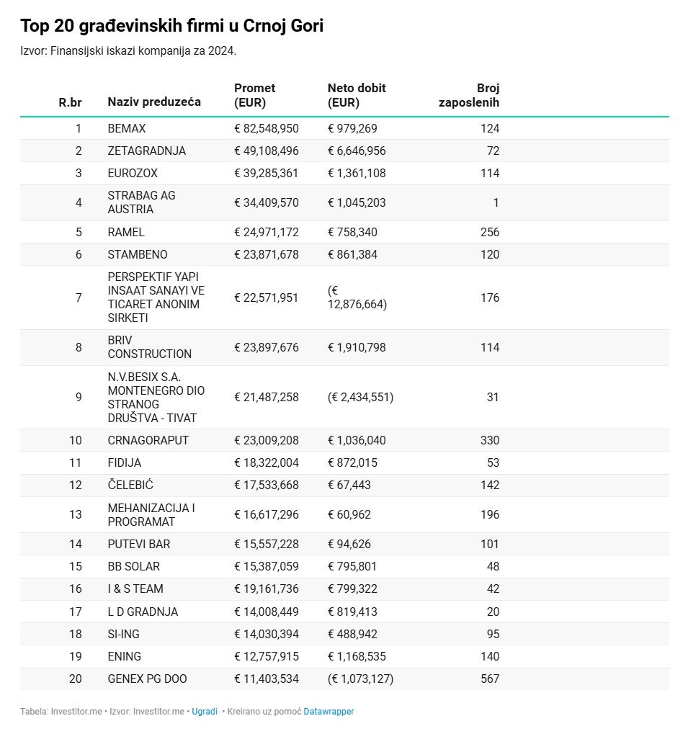688x734 pixels.
Task: Click the Izvor source subtitle text
Action: [128, 51]
